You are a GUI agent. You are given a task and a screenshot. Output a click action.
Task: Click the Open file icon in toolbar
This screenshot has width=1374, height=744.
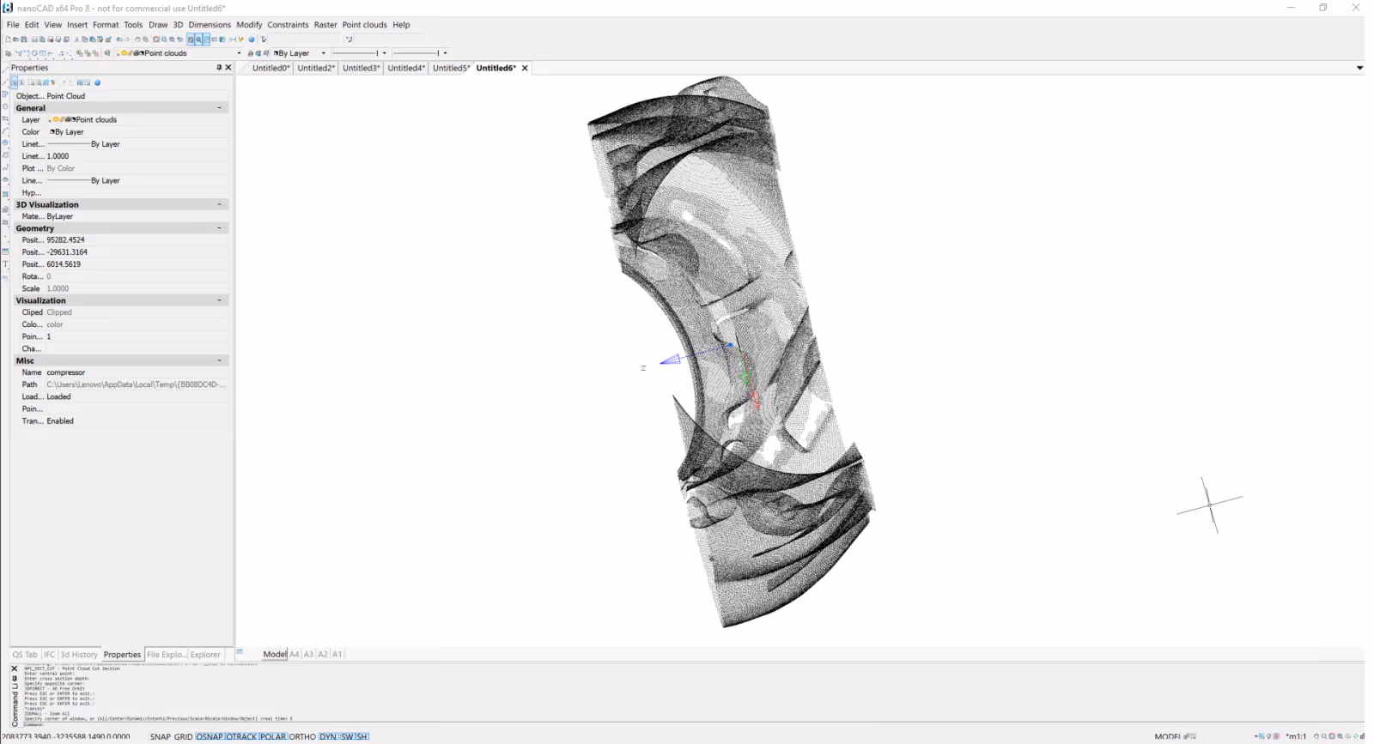point(15,39)
